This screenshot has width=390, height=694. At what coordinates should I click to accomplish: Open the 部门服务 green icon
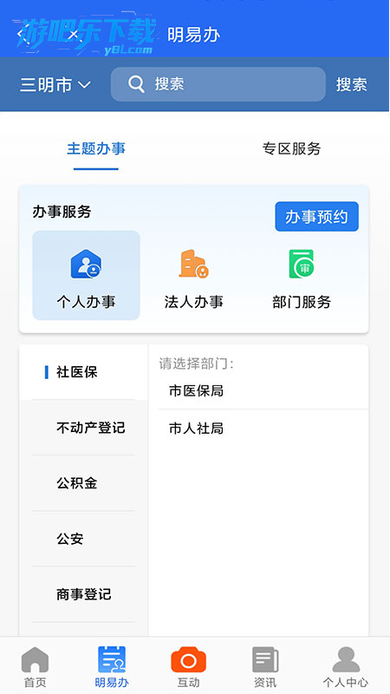coord(301,264)
